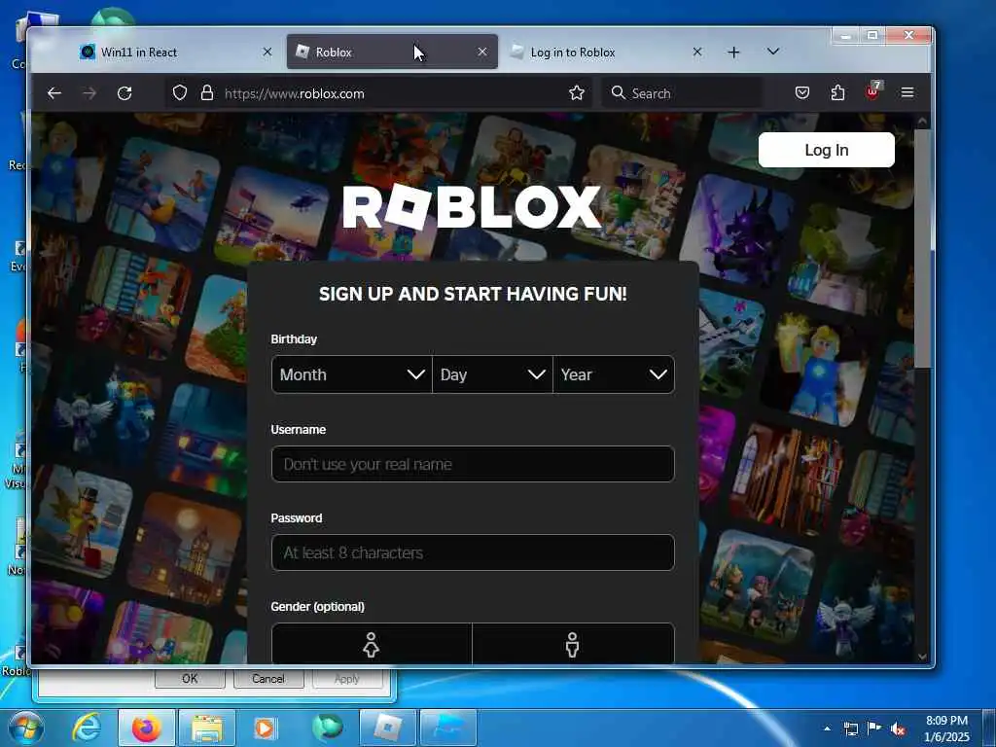The height and width of the screenshot is (747, 996).
Task: Click OK in the dialog behind the browser
Action: (190, 678)
